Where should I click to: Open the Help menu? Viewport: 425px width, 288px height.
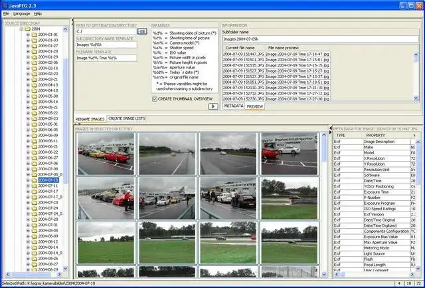(x=38, y=13)
